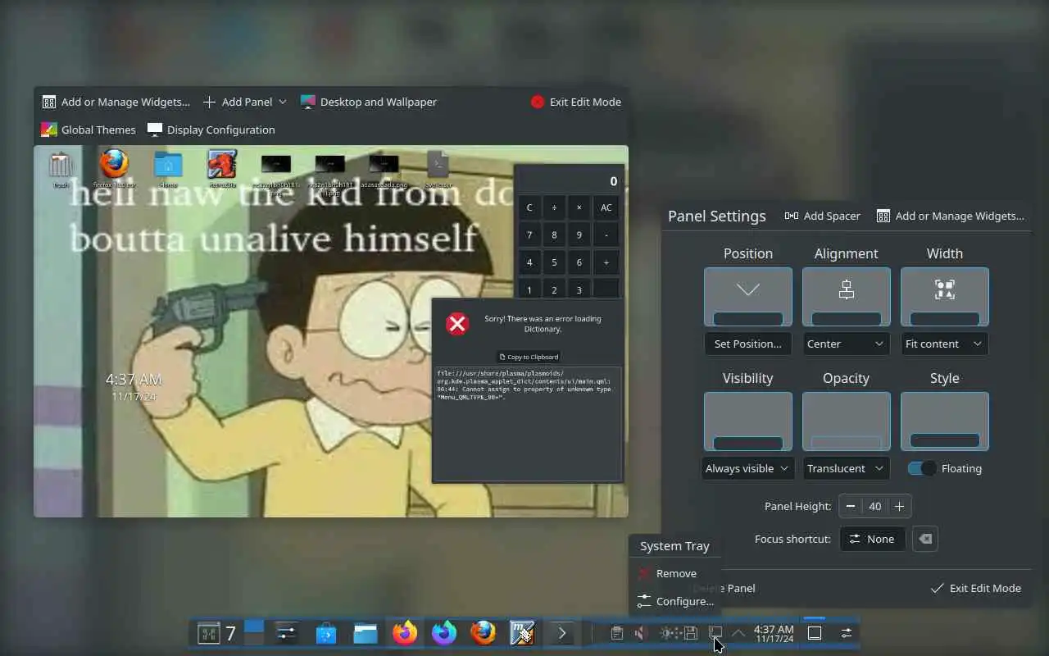
Task: Click the Visibility preview thumbnail
Action: [x=747, y=421]
